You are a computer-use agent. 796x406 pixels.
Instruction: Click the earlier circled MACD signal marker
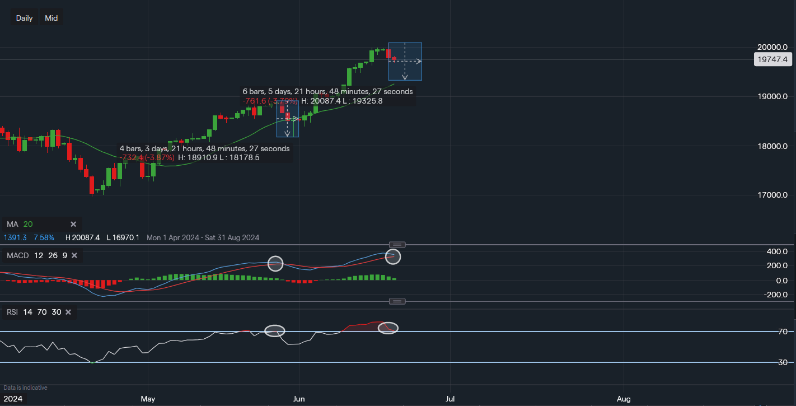pos(275,263)
